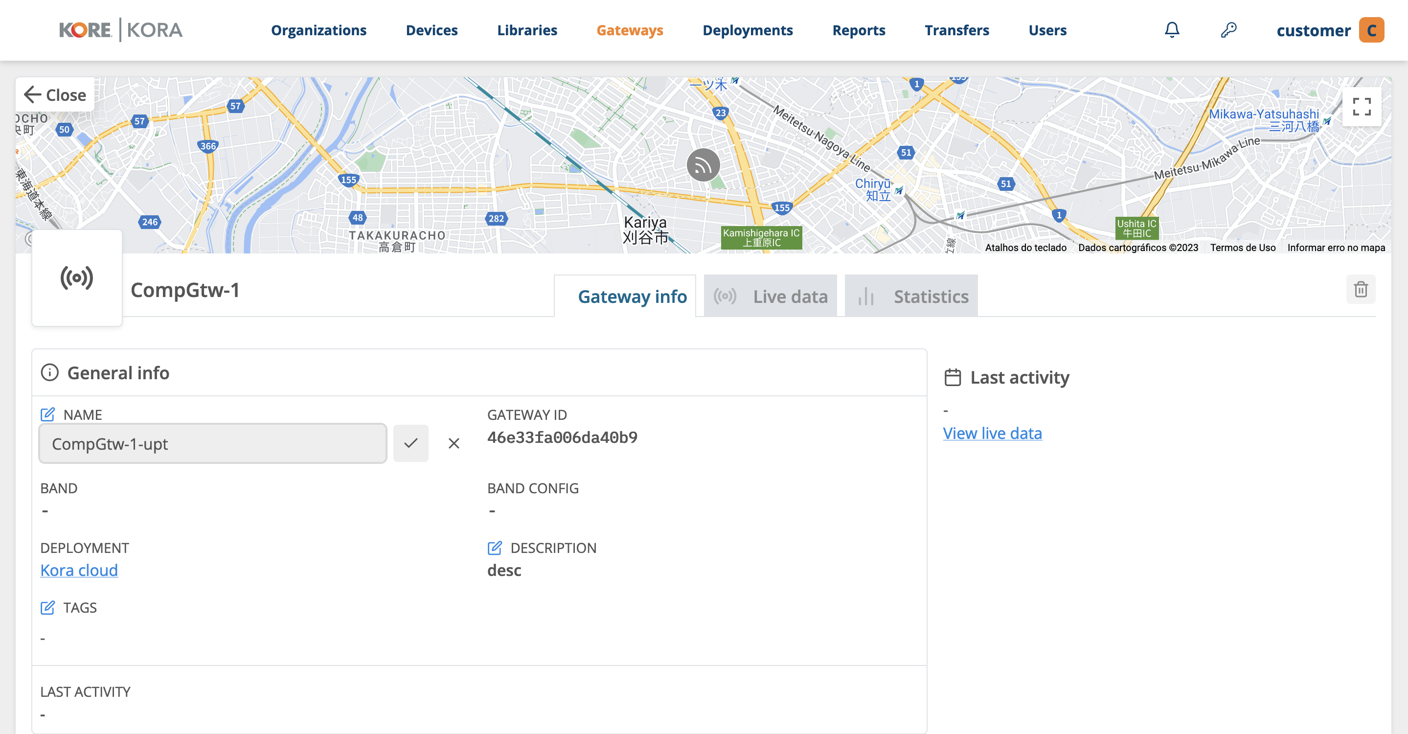The width and height of the screenshot is (1408, 734).
Task: Go to Devices page
Action: [x=431, y=30]
